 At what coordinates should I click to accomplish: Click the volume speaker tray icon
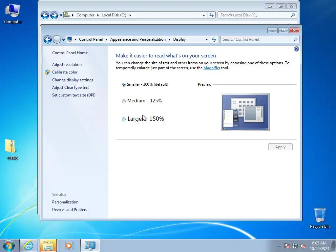pyautogui.click(x=303, y=246)
